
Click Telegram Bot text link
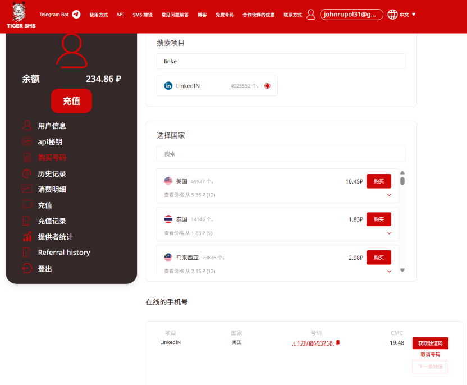tap(54, 14)
